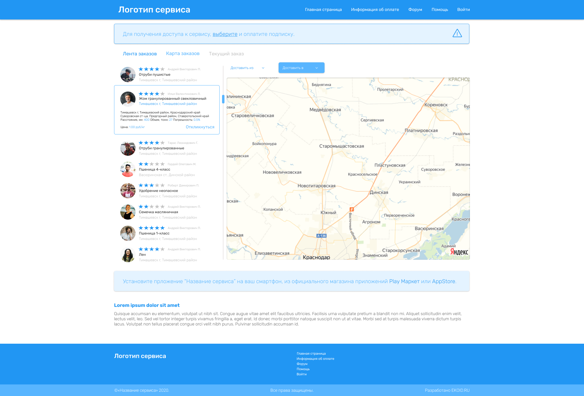Click Разработано EKOID.RU in footer
584x396 pixels.
pos(447,391)
